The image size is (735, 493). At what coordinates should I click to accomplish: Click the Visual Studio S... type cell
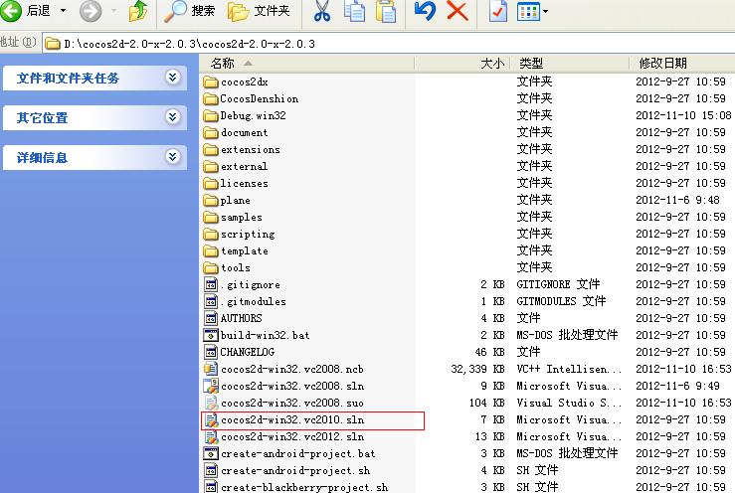pos(569,403)
